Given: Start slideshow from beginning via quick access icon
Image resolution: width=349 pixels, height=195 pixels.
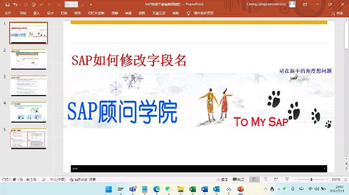Looking at the screenshot, I should coord(34,4).
